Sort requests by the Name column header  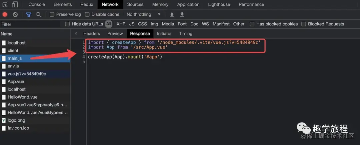(x=35, y=34)
